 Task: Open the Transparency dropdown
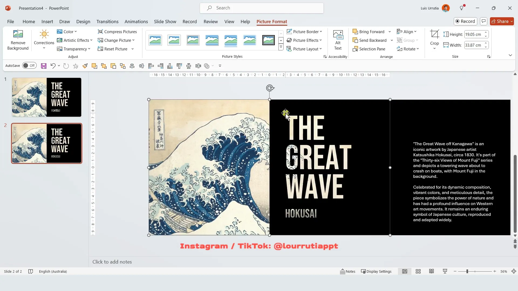[74, 49]
